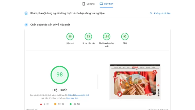
Task: Click the mobile phone icon
Action: coord(84,4)
